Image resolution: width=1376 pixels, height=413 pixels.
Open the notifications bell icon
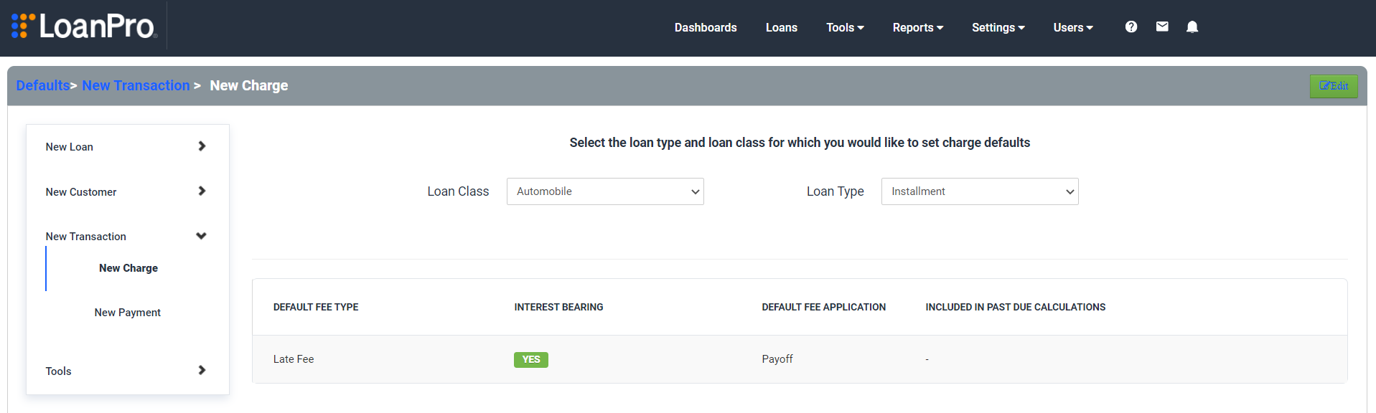1192,27
